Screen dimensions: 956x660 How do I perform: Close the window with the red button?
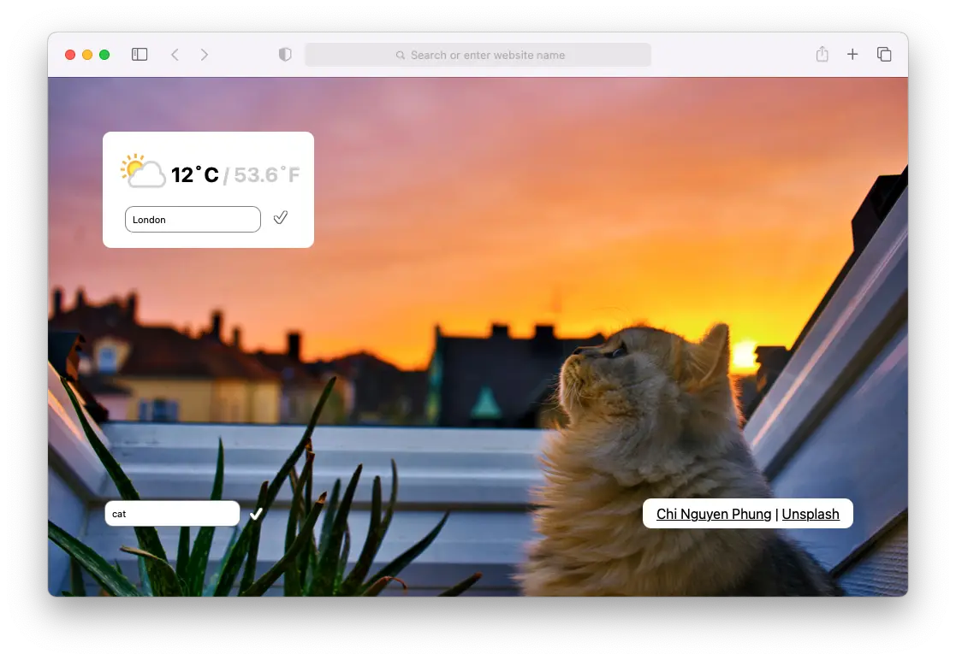point(70,55)
